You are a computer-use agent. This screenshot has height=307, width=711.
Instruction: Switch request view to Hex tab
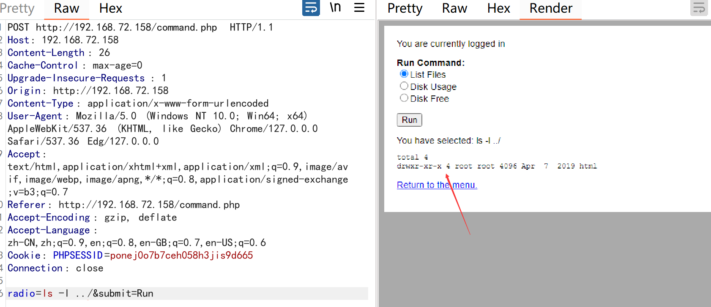[x=111, y=8]
